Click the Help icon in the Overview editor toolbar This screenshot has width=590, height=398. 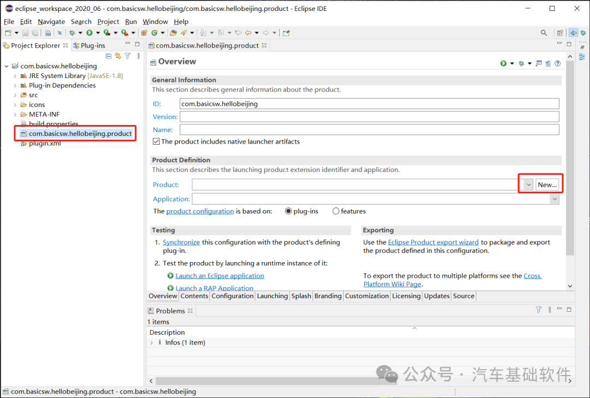[557, 63]
